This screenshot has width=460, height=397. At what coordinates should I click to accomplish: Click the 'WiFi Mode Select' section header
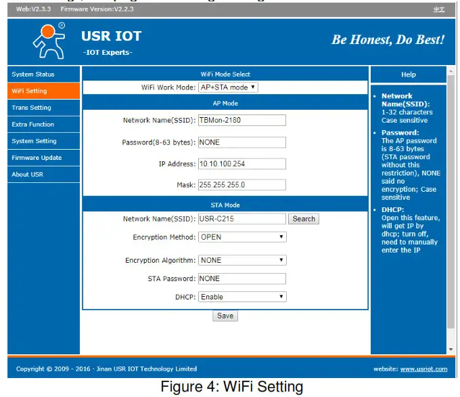pyautogui.click(x=225, y=75)
